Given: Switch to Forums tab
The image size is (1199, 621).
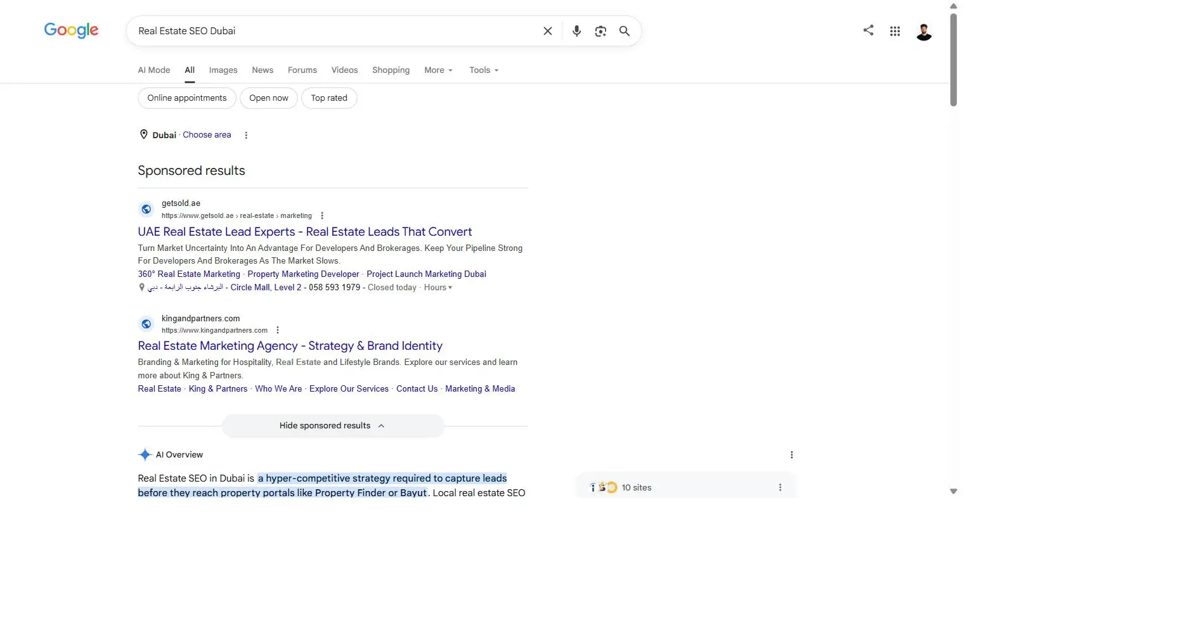Looking at the screenshot, I should pos(302,70).
